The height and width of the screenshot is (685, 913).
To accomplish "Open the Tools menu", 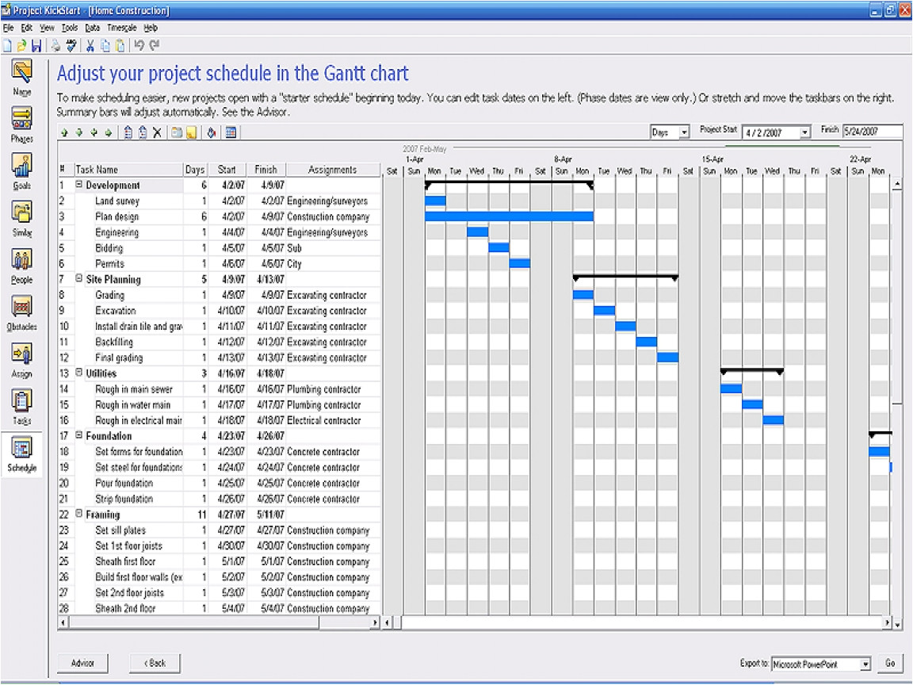I will 70,27.
